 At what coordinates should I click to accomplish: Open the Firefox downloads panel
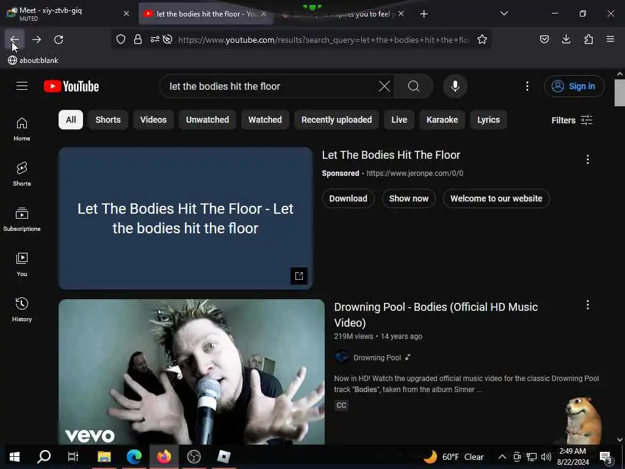(566, 39)
